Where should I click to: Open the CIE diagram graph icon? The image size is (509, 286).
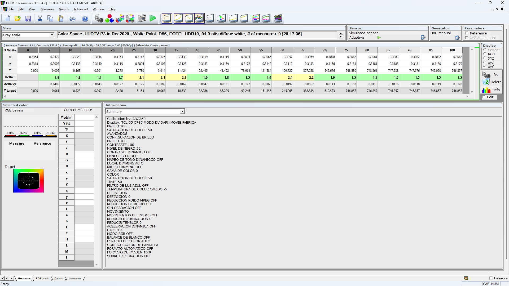[222, 18]
